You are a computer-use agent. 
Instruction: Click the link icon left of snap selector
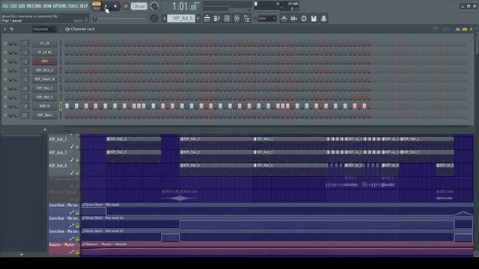(x=254, y=19)
